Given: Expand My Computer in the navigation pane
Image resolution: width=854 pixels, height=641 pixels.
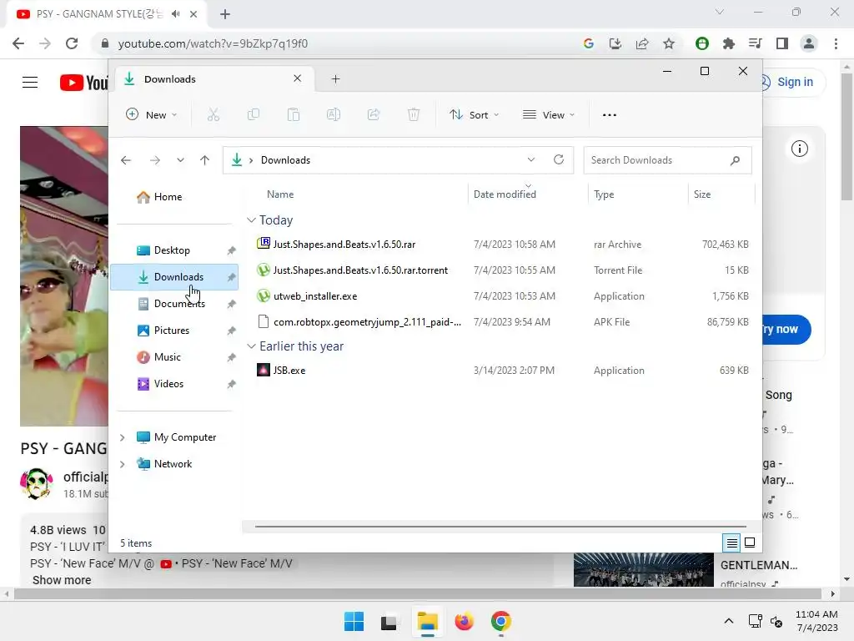Looking at the screenshot, I should (122, 437).
